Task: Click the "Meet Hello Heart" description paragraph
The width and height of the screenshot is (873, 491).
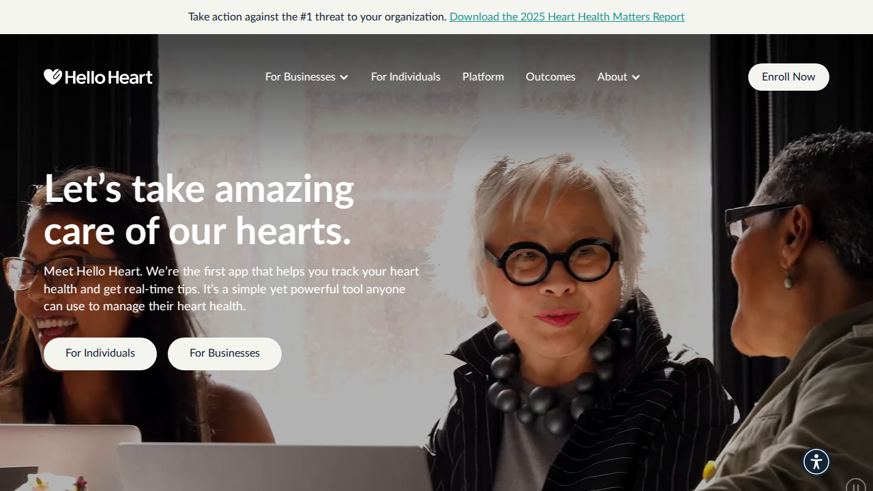Action: pos(232,288)
